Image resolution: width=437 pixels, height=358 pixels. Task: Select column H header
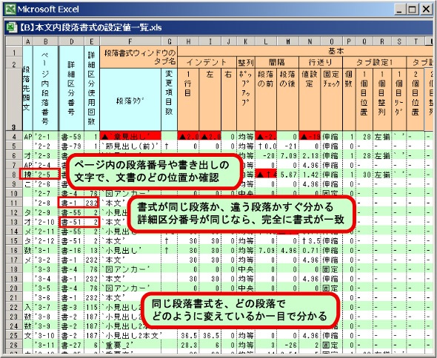pyautogui.click(x=188, y=41)
